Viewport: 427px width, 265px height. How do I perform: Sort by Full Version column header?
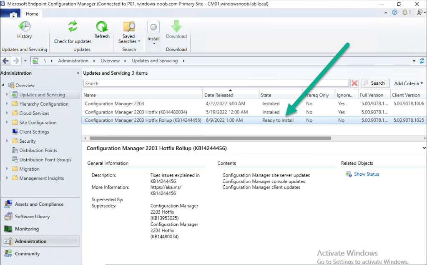point(374,95)
